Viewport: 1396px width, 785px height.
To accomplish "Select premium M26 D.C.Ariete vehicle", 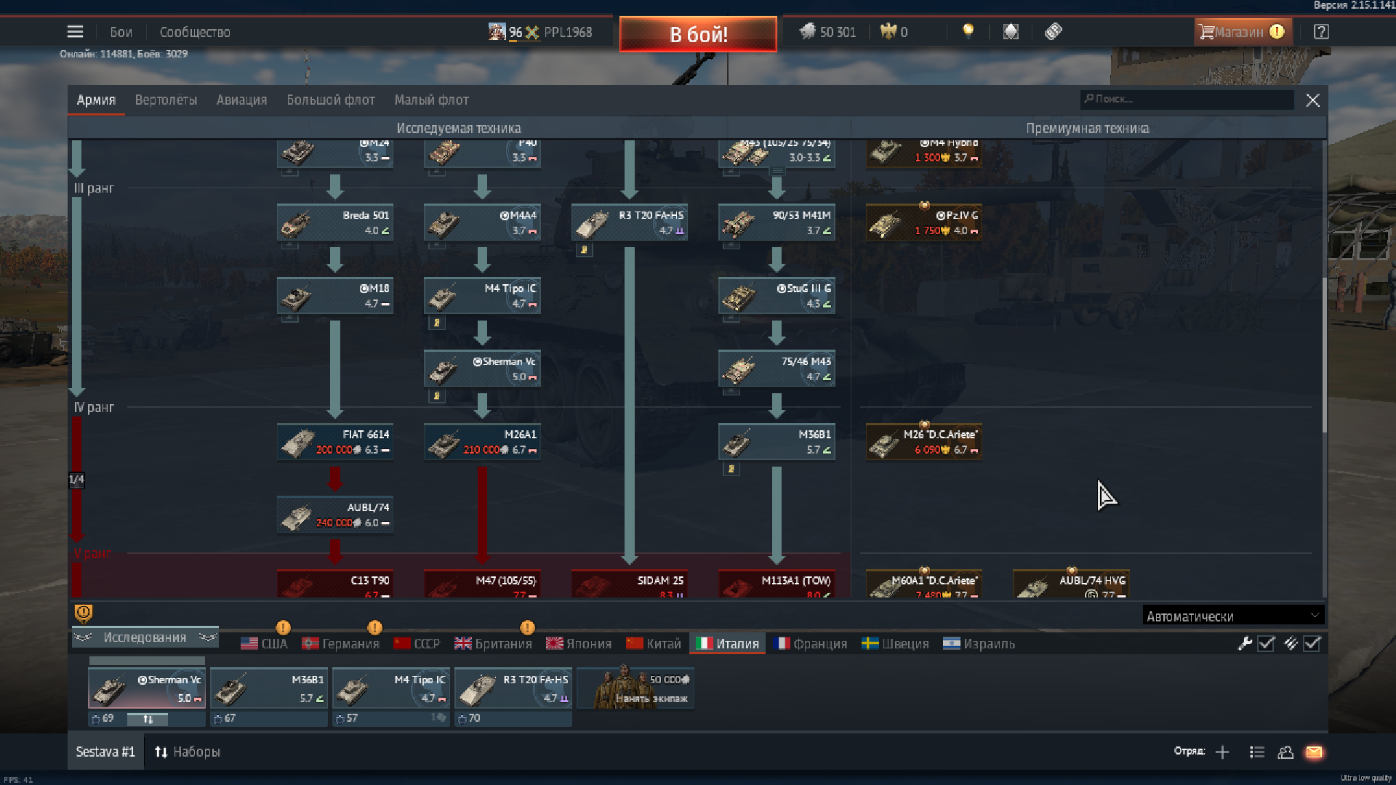I will click(x=924, y=442).
